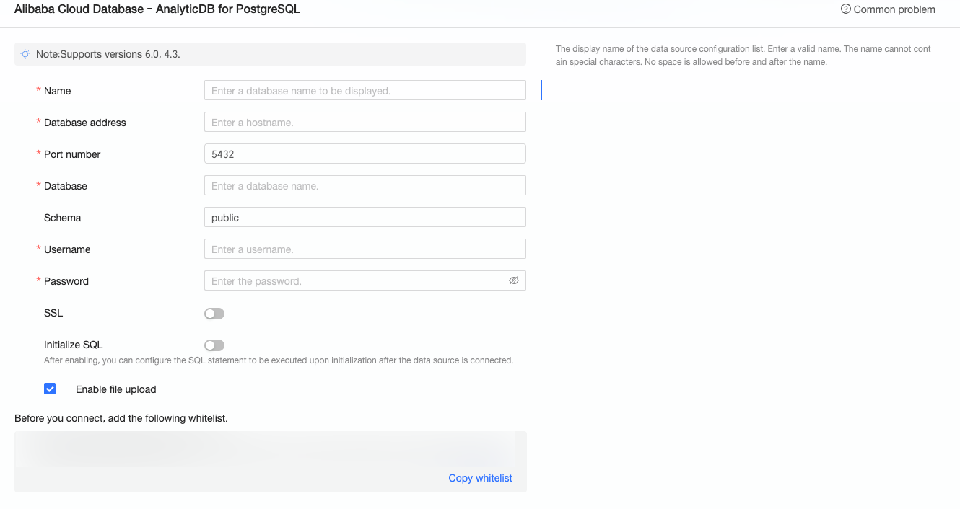Image resolution: width=960 pixels, height=509 pixels.
Task: Focus the Name input field
Action: [x=365, y=91]
